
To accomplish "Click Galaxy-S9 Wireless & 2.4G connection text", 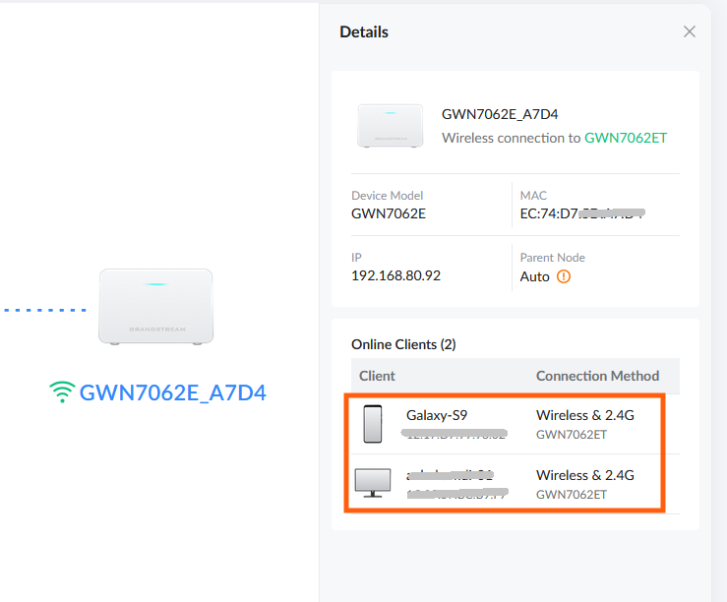I will (585, 415).
